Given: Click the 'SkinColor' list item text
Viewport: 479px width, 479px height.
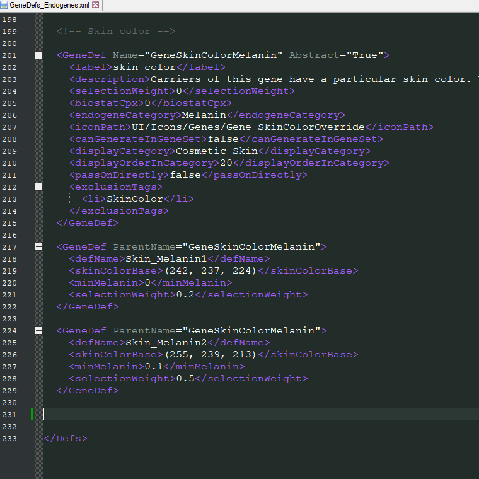Looking at the screenshot, I should click(135, 199).
